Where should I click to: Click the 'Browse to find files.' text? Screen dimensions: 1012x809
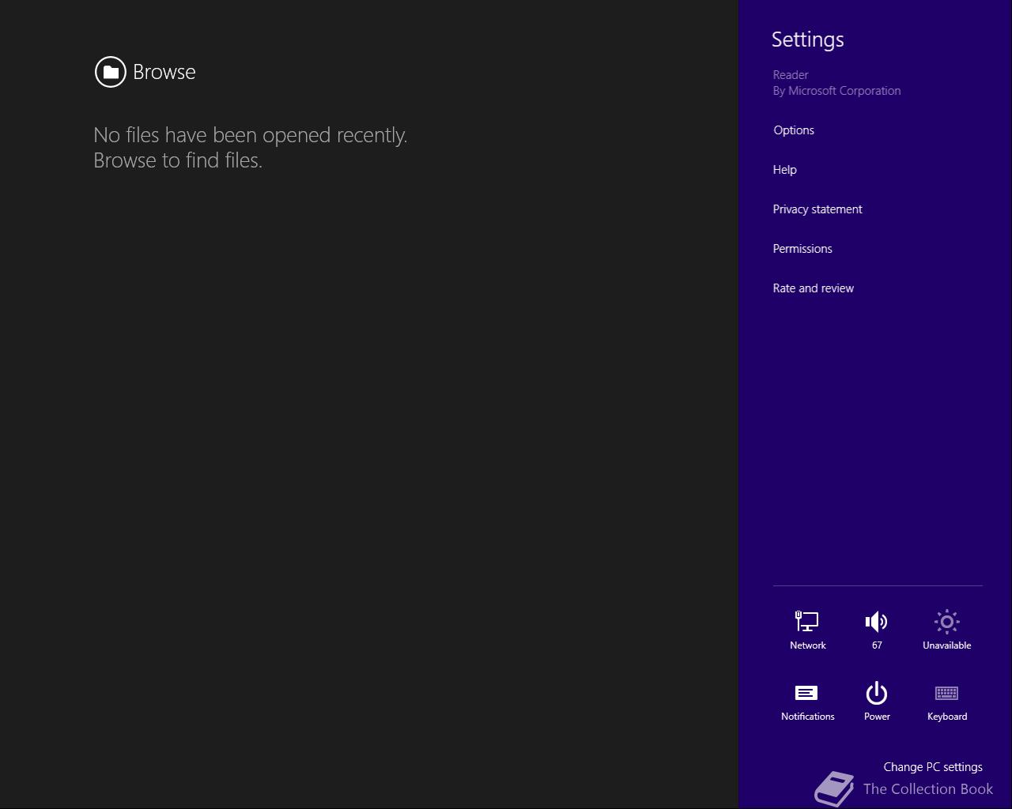tap(178, 160)
